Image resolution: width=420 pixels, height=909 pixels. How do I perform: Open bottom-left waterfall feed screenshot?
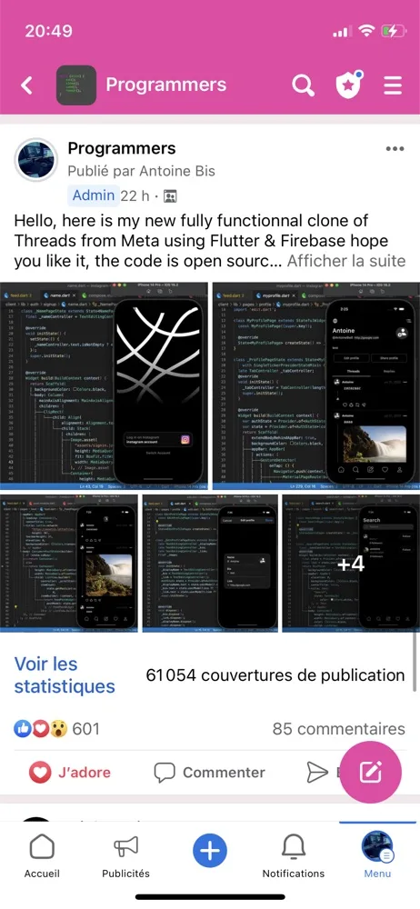click(x=68, y=563)
